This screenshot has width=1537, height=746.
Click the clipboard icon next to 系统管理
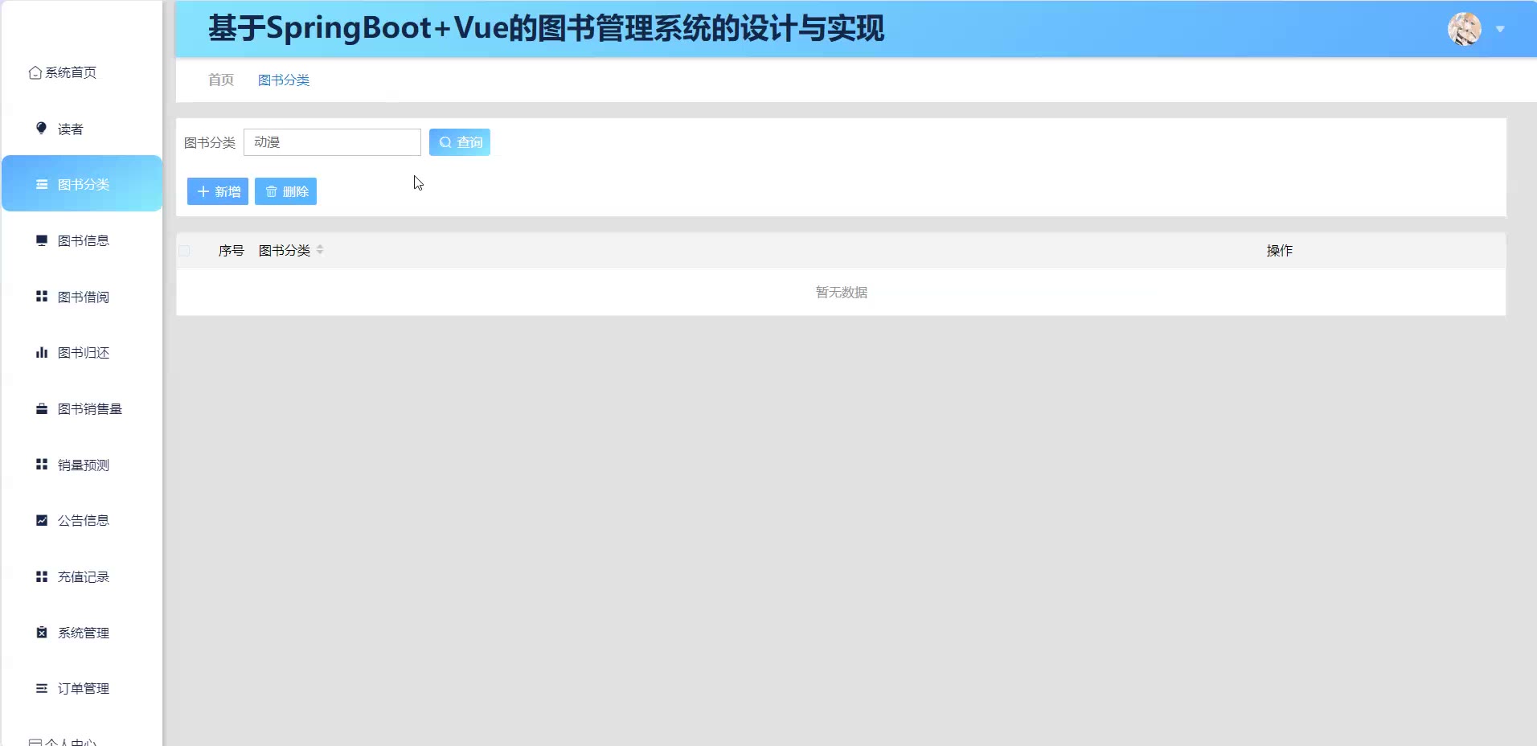42,633
